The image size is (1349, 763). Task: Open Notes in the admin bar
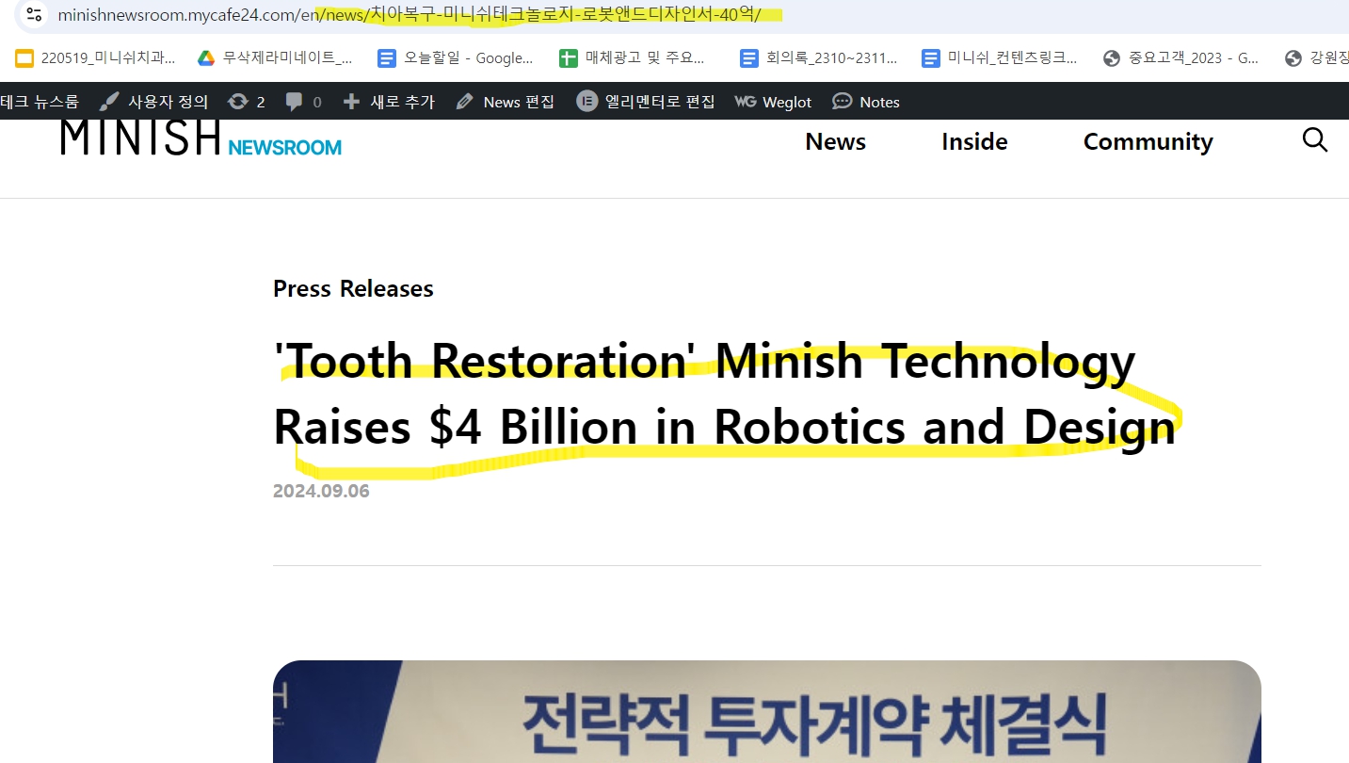coord(866,102)
